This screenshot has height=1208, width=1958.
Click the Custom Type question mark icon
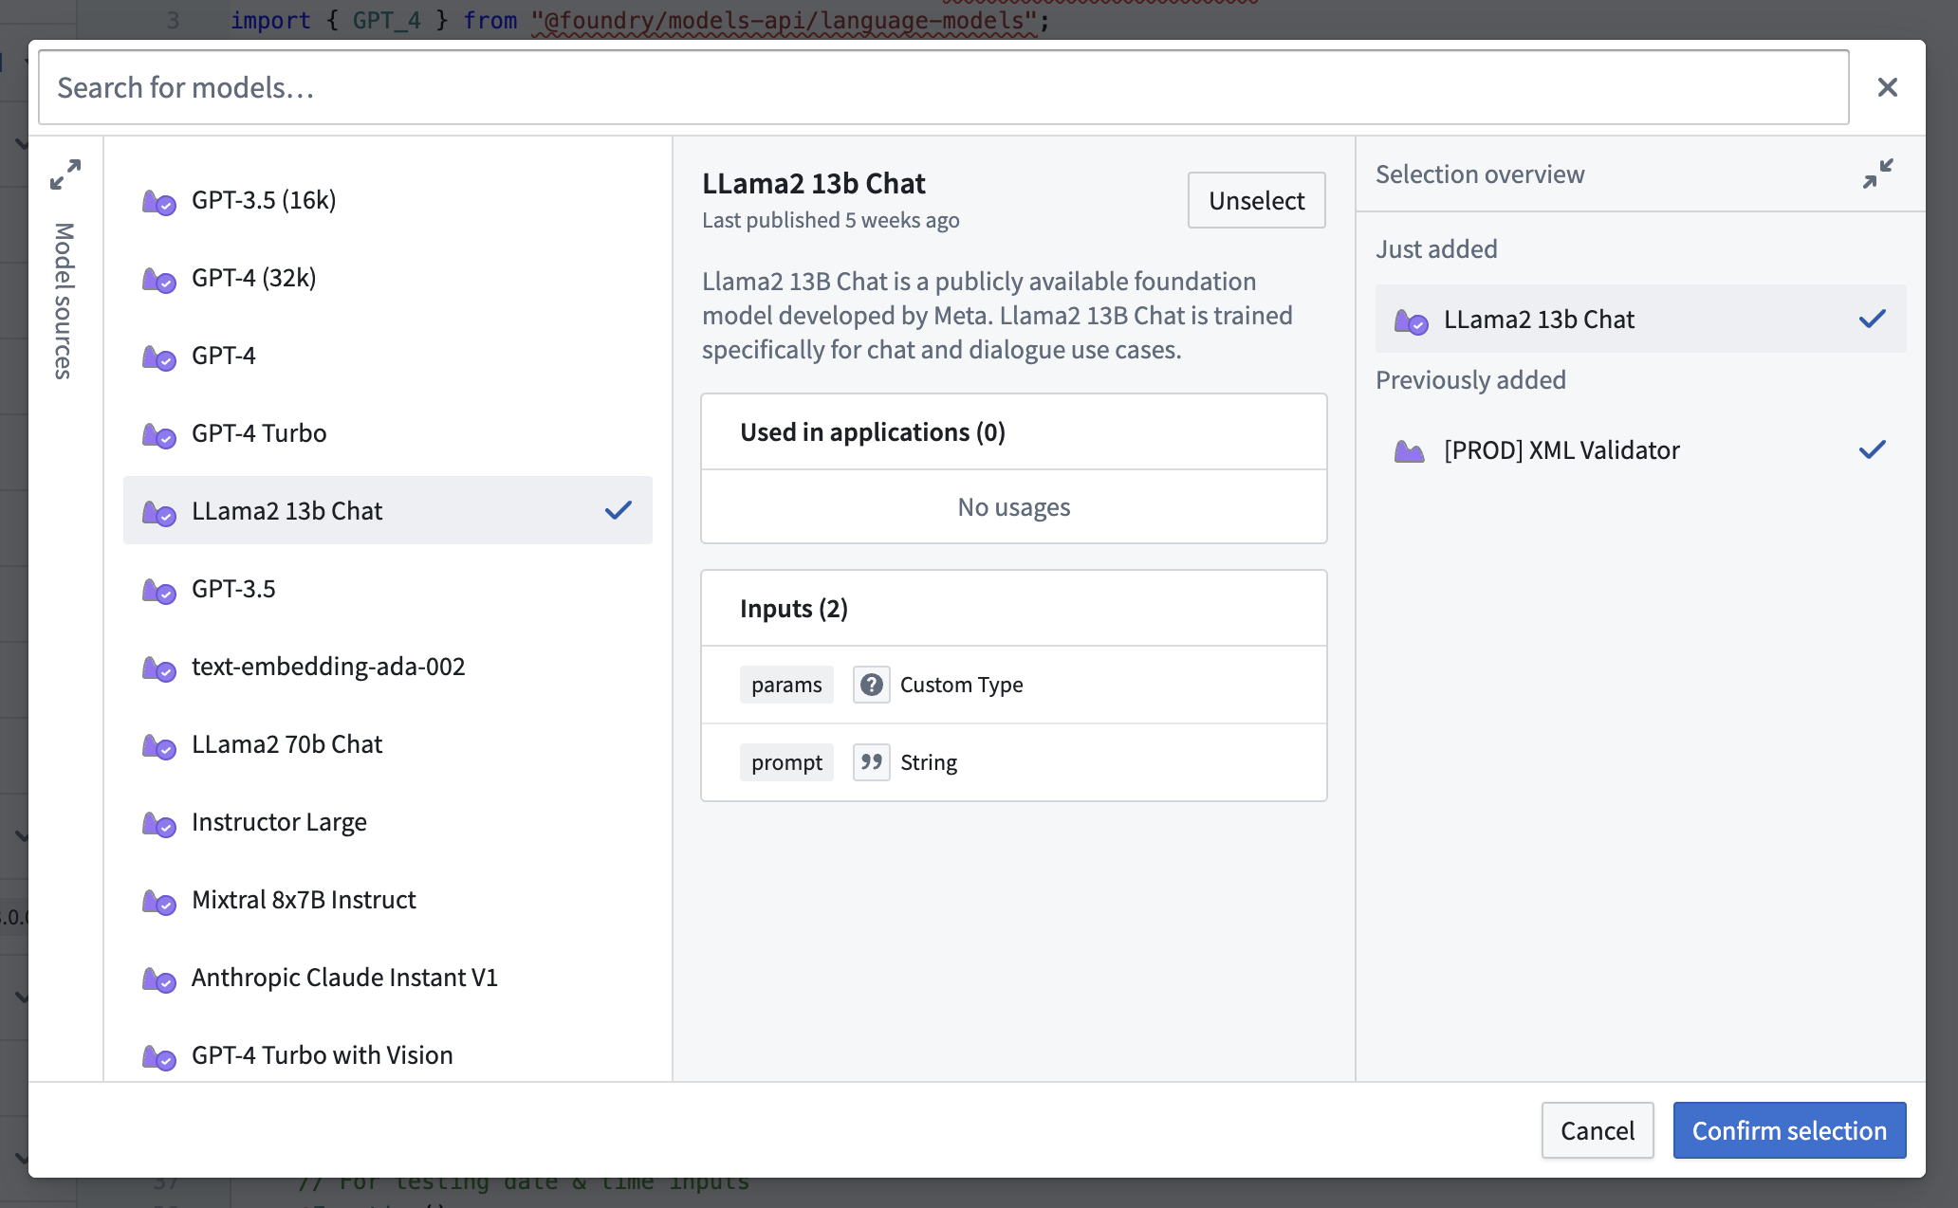coord(871,685)
